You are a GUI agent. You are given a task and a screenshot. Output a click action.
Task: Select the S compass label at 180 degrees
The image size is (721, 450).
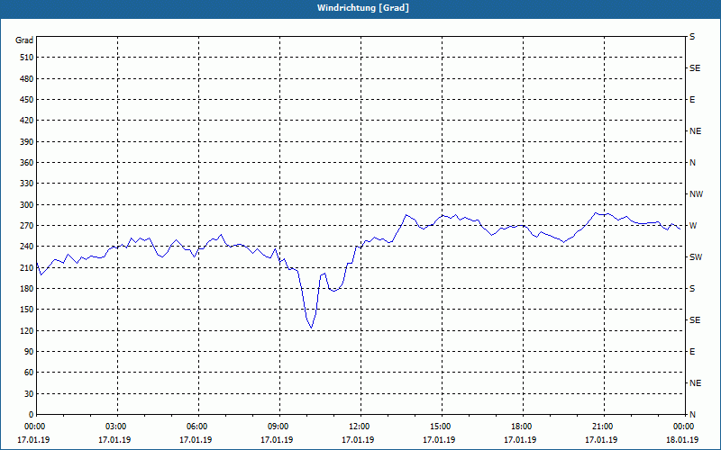coord(692,289)
